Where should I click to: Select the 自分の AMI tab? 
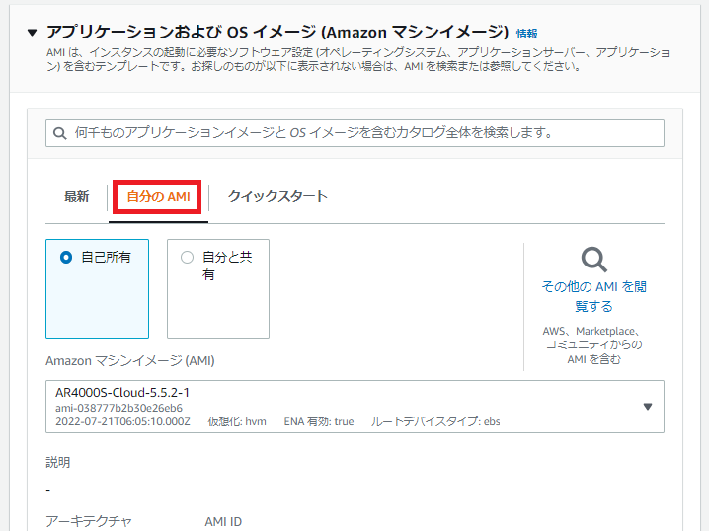[x=158, y=197]
